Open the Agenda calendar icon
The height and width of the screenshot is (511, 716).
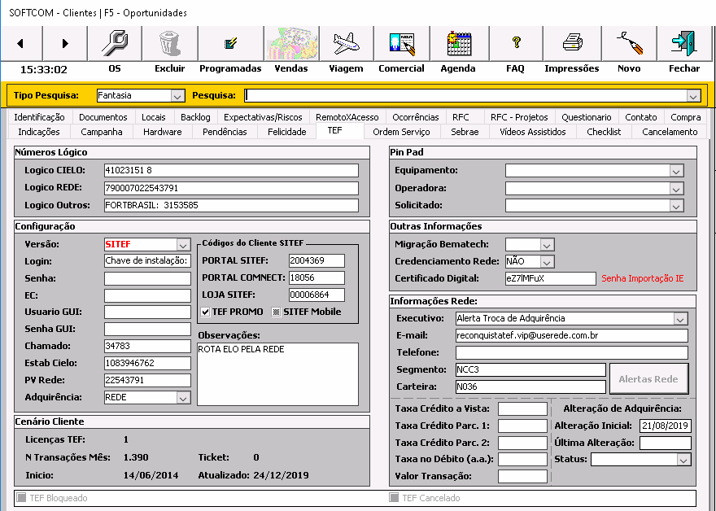click(458, 42)
